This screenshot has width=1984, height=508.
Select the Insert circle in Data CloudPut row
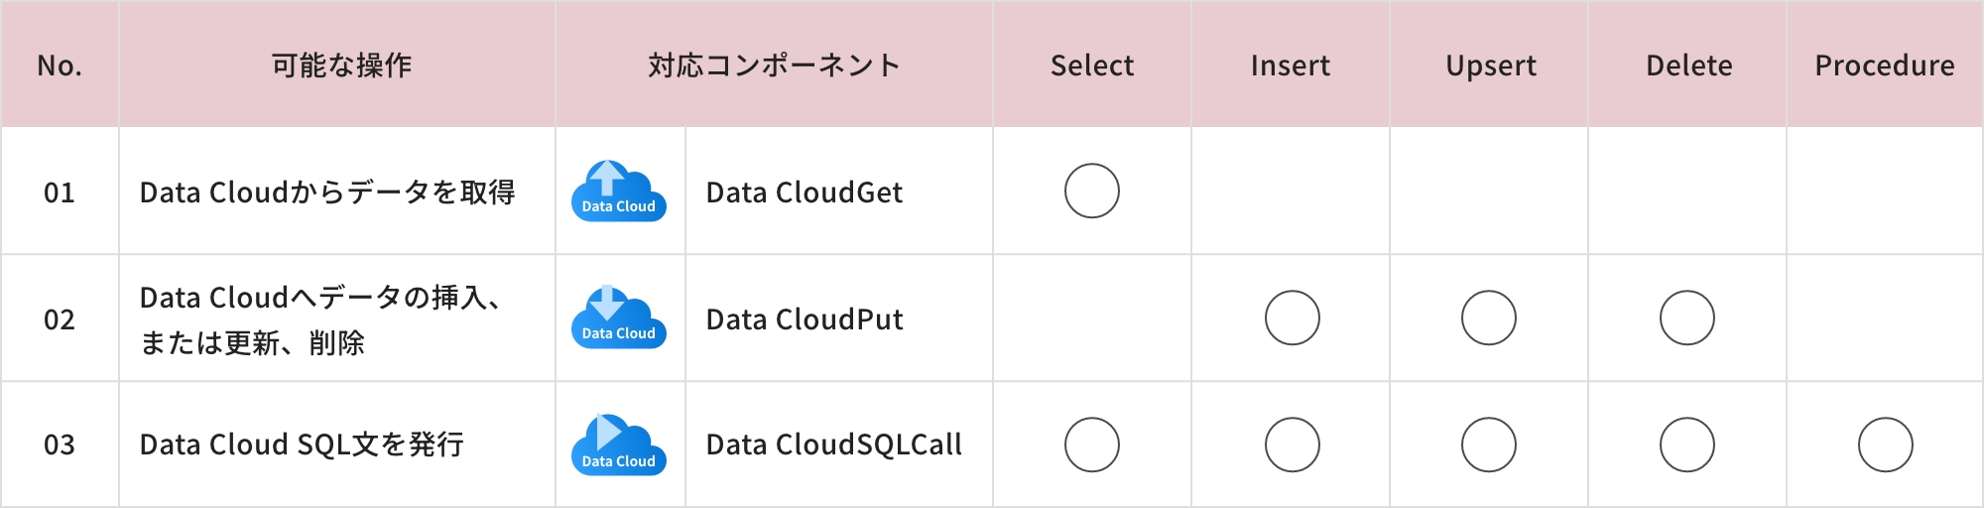[x=1292, y=317]
